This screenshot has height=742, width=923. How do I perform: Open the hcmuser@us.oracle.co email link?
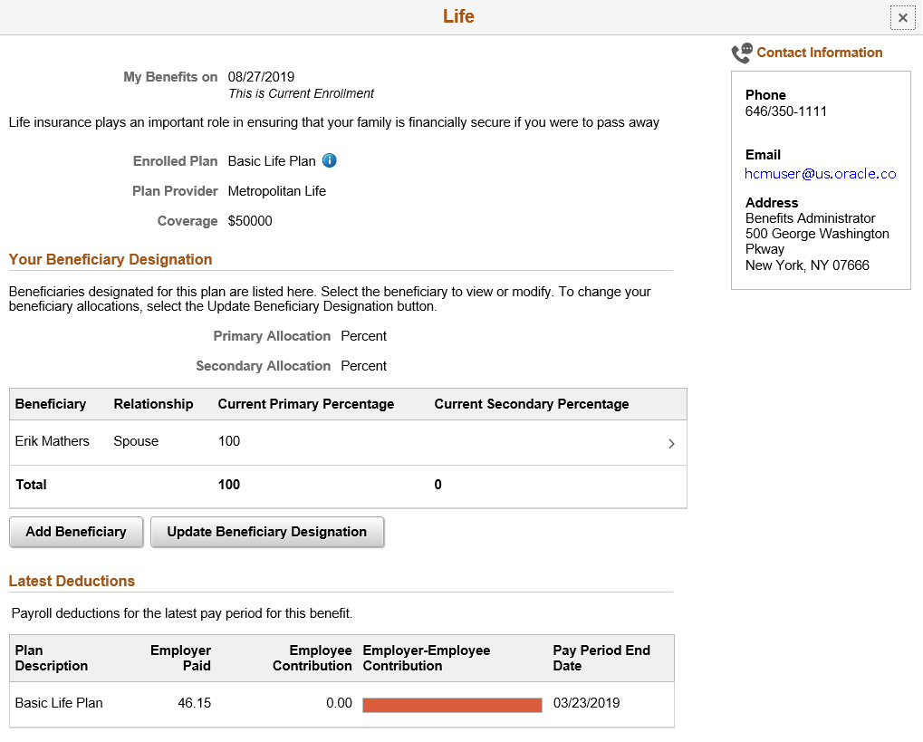820,174
